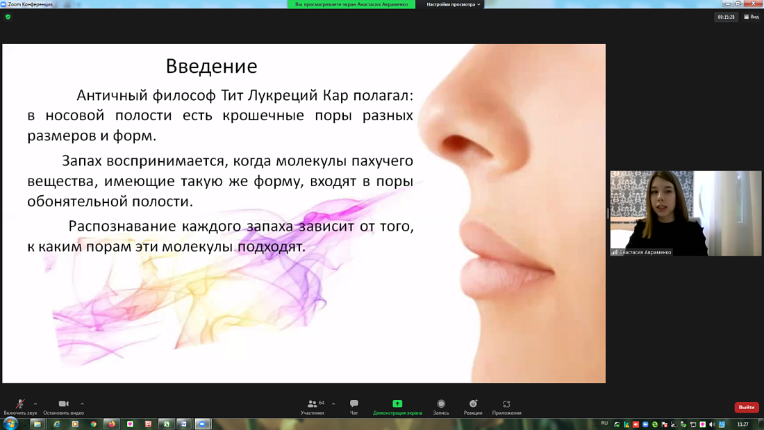Click the Запись (Record) icon
Viewport: 764px width, 430px height.
(x=442, y=405)
